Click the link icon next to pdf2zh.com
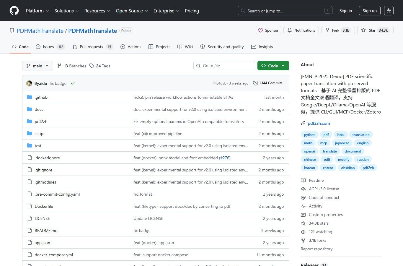This screenshot has width=403, height=266. [x=303, y=123]
